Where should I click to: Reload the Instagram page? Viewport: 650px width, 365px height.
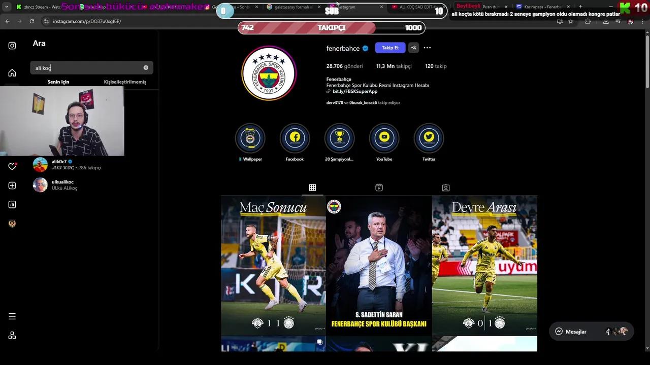pyautogui.click(x=31, y=21)
